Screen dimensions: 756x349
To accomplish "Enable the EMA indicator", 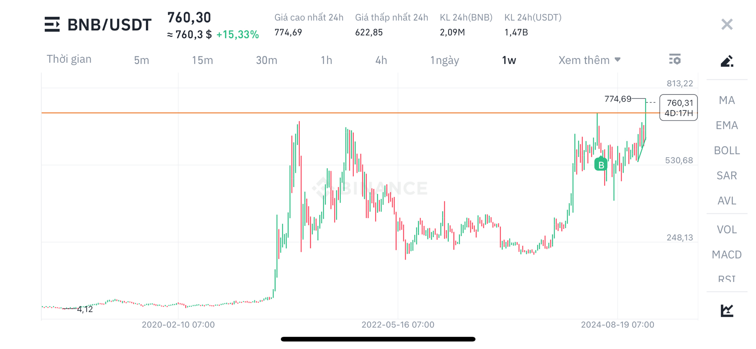I will [x=726, y=125].
